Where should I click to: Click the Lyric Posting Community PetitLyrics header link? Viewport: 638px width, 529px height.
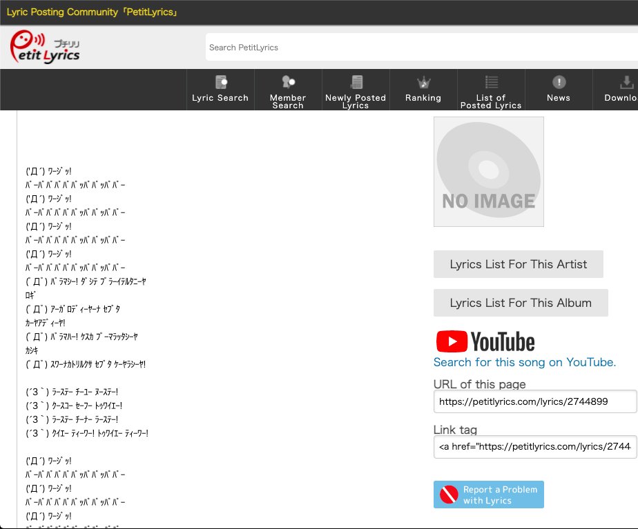[93, 12]
